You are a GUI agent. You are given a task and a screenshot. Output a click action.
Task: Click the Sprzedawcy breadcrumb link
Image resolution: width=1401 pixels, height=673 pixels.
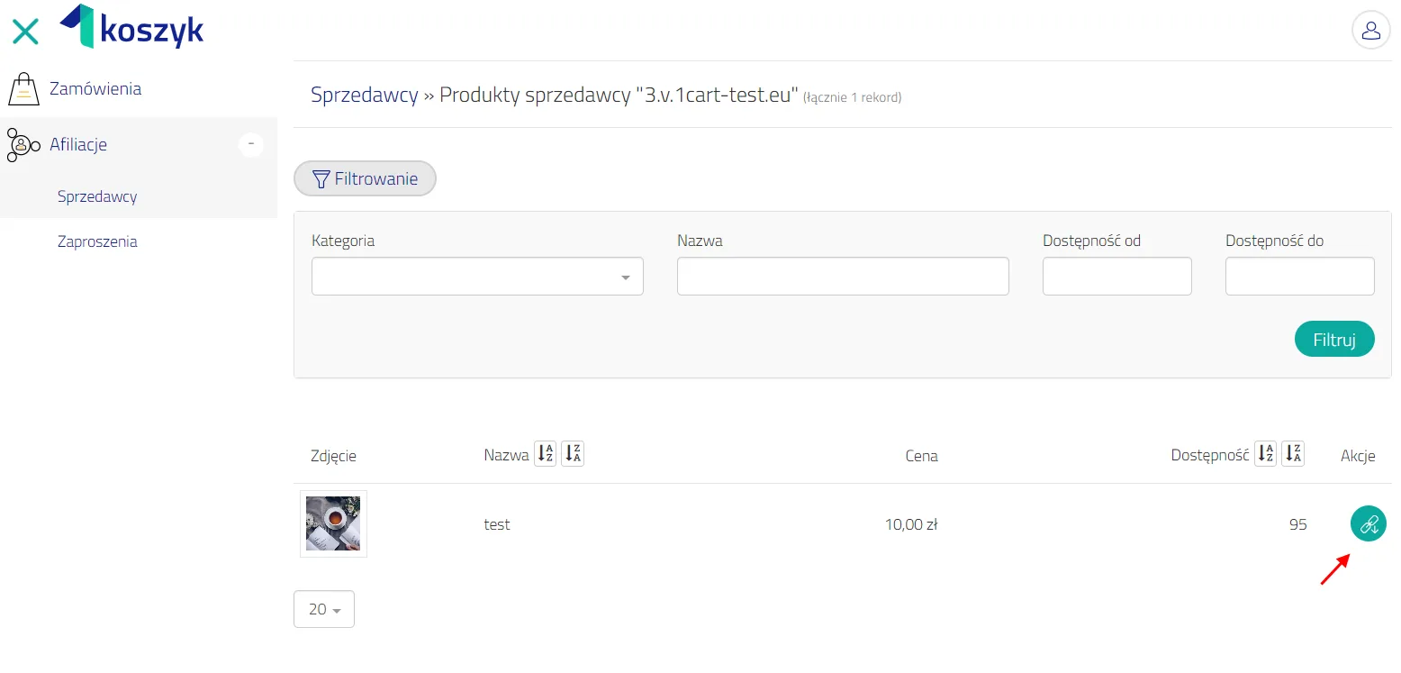(365, 95)
